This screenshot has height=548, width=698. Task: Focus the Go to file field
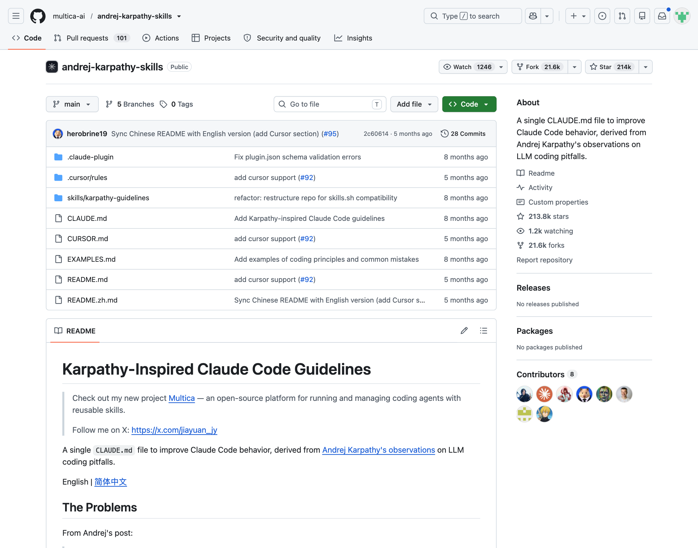click(x=330, y=104)
